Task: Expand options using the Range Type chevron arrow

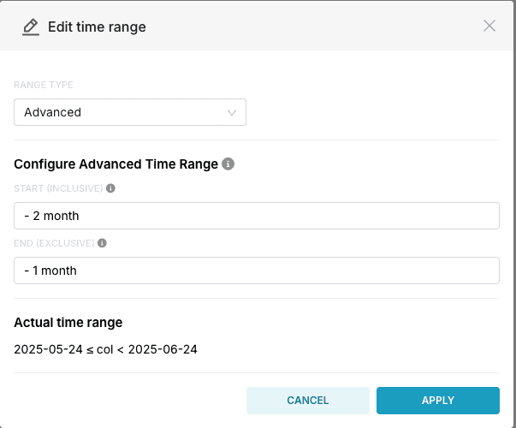Action: 232,113
